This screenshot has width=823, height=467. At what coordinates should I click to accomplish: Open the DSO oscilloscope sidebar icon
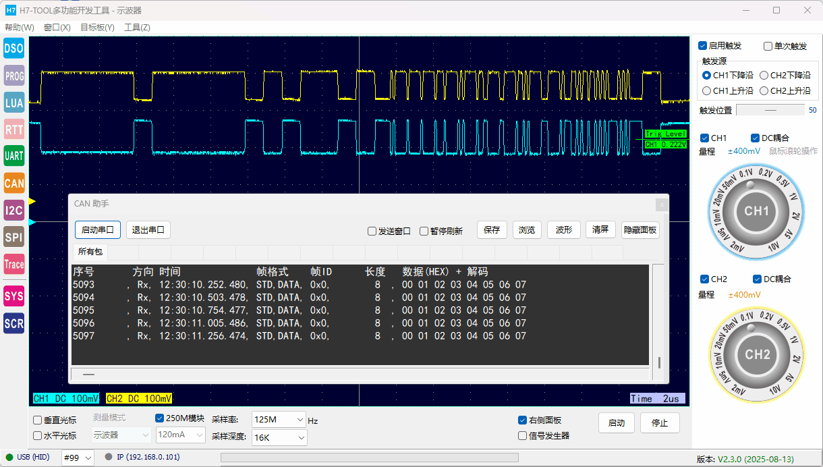click(14, 48)
